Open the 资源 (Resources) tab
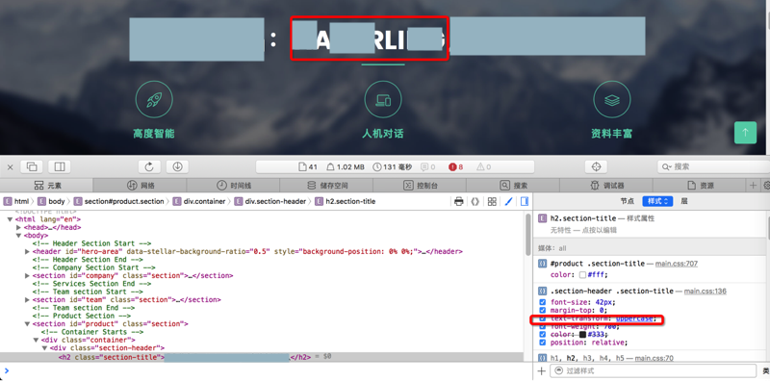Viewport: 770px width, 381px height. (700, 186)
